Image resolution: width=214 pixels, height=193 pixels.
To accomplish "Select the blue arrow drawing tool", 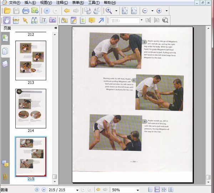I will point(101,20).
